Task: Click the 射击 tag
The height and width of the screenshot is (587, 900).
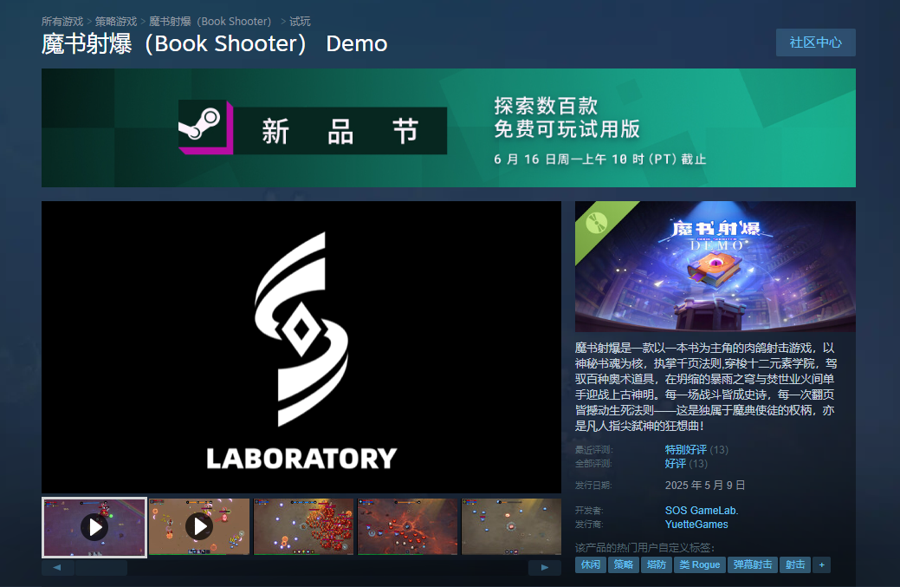Action: [795, 565]
